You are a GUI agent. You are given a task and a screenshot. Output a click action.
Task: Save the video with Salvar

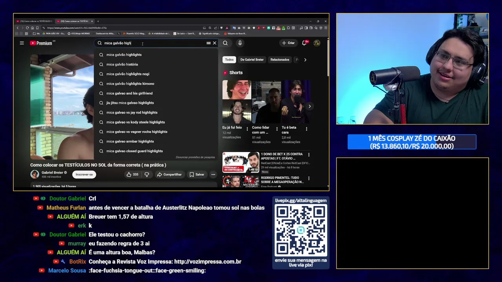coord(197,174)
